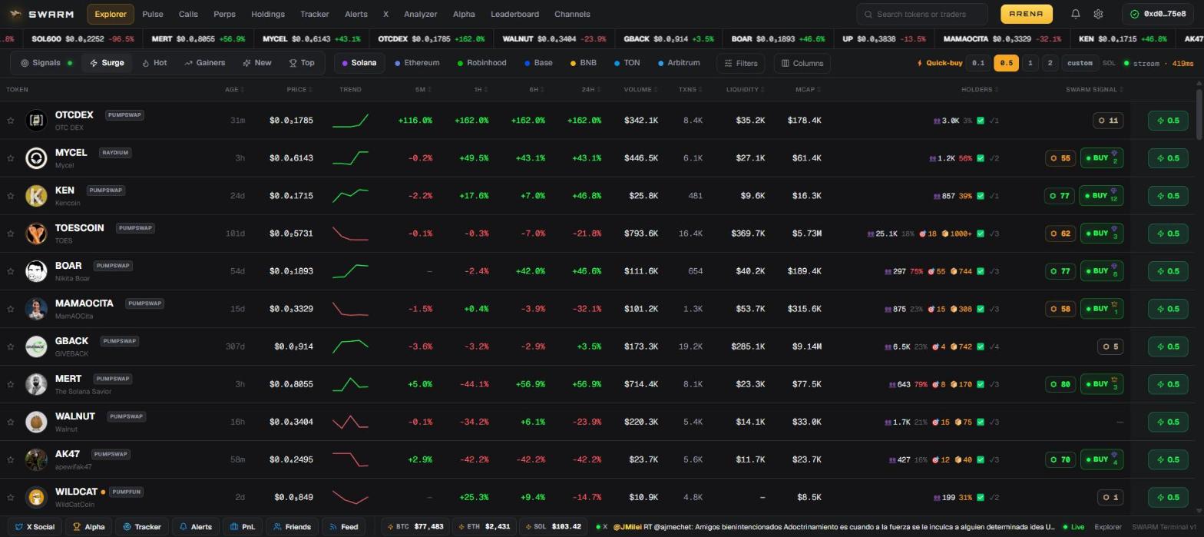This screenshot has height=537, width=1204.
Task: Click the KEN price trend sparkline
Action: point(350,196)
